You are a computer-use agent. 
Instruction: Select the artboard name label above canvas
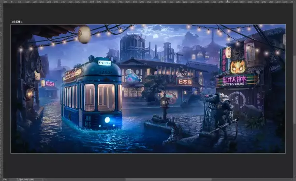click(16, 22)
